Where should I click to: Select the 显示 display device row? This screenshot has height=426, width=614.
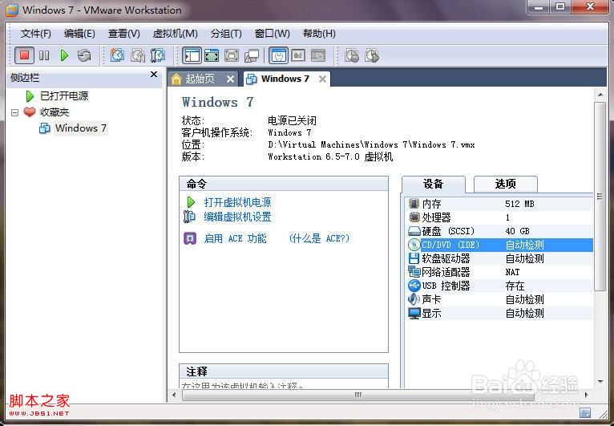click(x=499, y=313)
